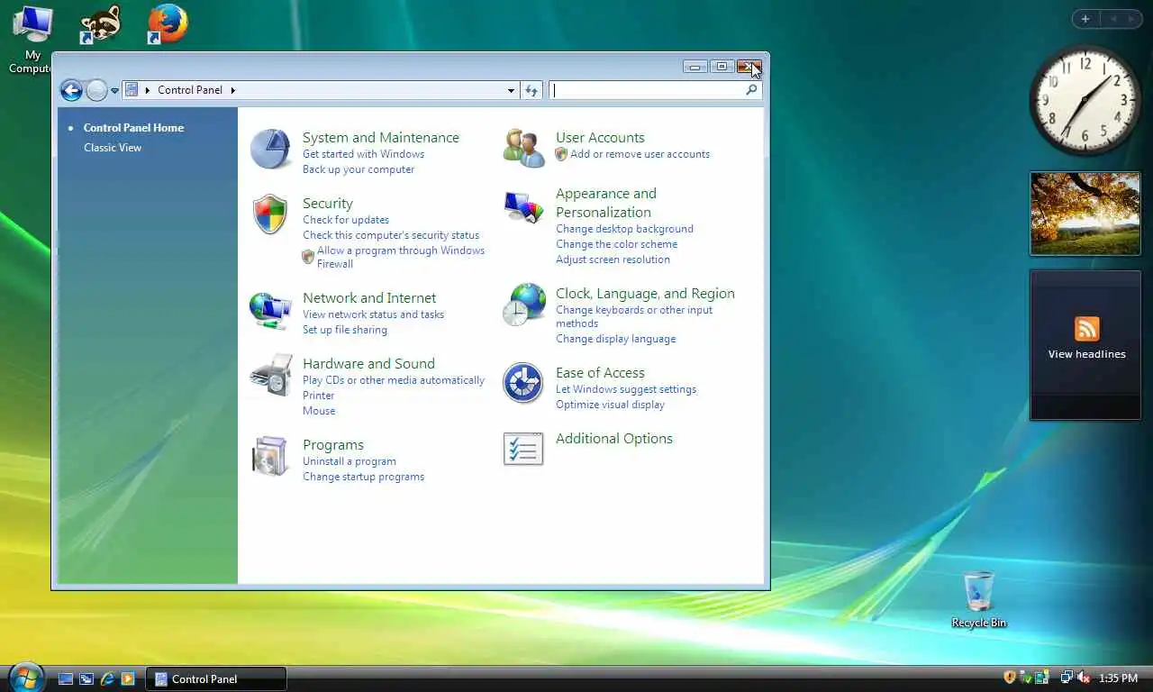Viewport: 1153px width, 692px height.
Task: Click the Back arrow button
Action: [71, 90]
